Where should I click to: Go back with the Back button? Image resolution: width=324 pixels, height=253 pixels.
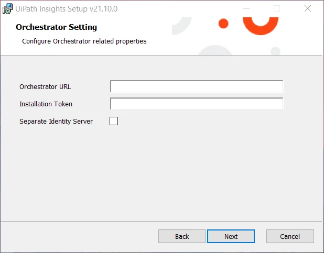[182, 236]
